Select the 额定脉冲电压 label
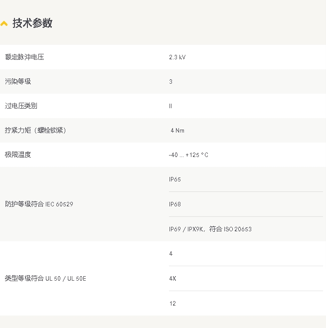This screenshot has width=326, height=328. [24, 57]
